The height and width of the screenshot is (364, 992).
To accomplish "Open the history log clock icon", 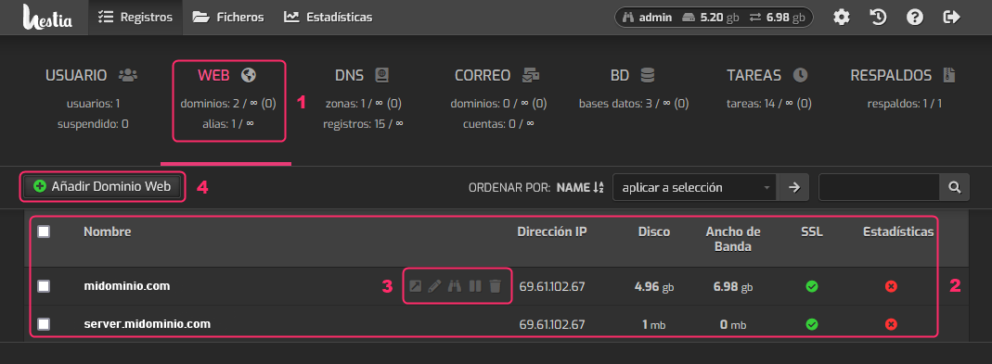I will [x=878, y=18].
